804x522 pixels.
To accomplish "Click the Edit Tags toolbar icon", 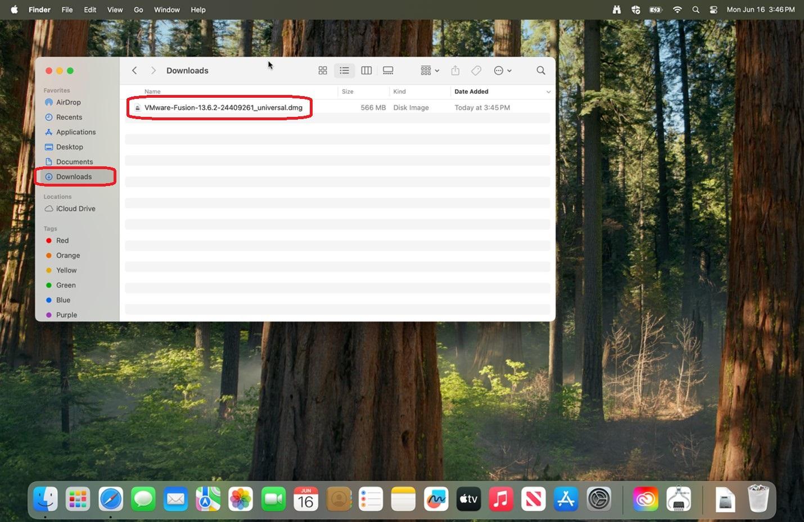I will click(476, 70).
